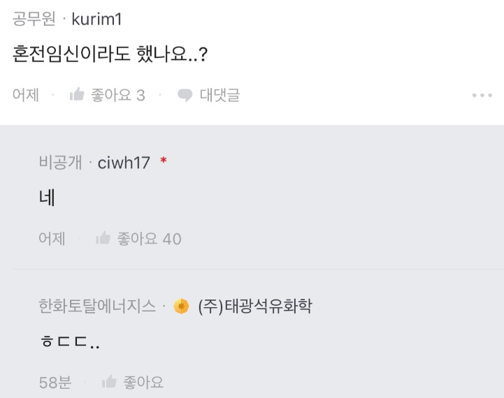Click the 공무원 affiliation label

(34, 19)
